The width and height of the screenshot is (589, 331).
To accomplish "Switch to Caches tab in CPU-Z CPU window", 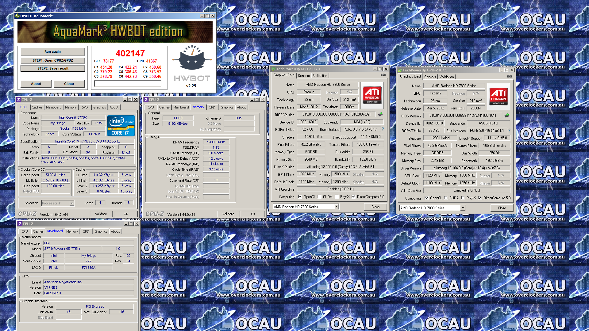I will [37, 107].
